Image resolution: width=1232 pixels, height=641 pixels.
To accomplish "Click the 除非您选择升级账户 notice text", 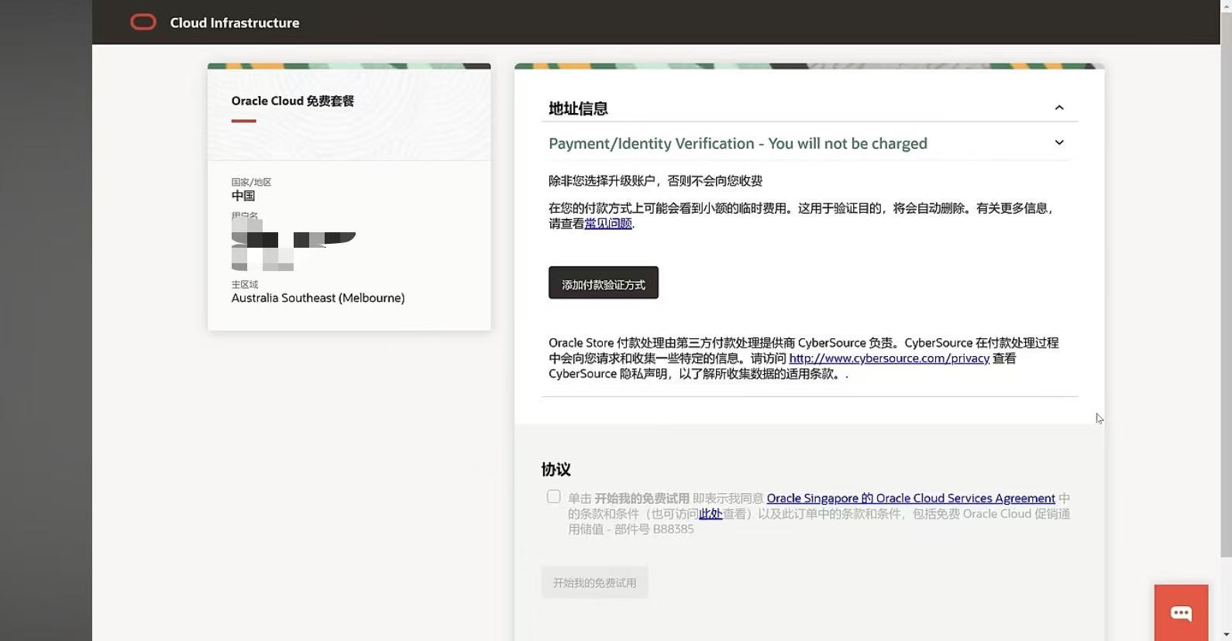I will [x=656, y=181].
